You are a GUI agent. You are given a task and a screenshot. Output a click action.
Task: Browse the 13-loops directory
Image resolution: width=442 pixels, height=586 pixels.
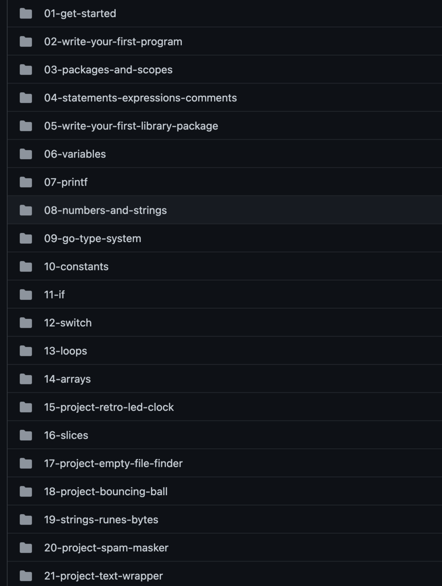coord(66,351)
